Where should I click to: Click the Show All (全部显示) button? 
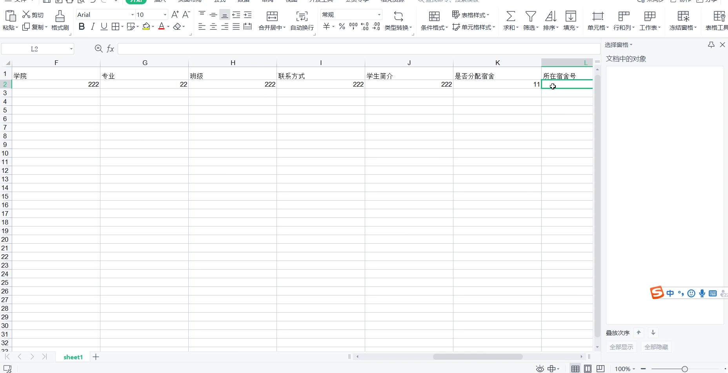pyautogui.click(x=621, y=347)
